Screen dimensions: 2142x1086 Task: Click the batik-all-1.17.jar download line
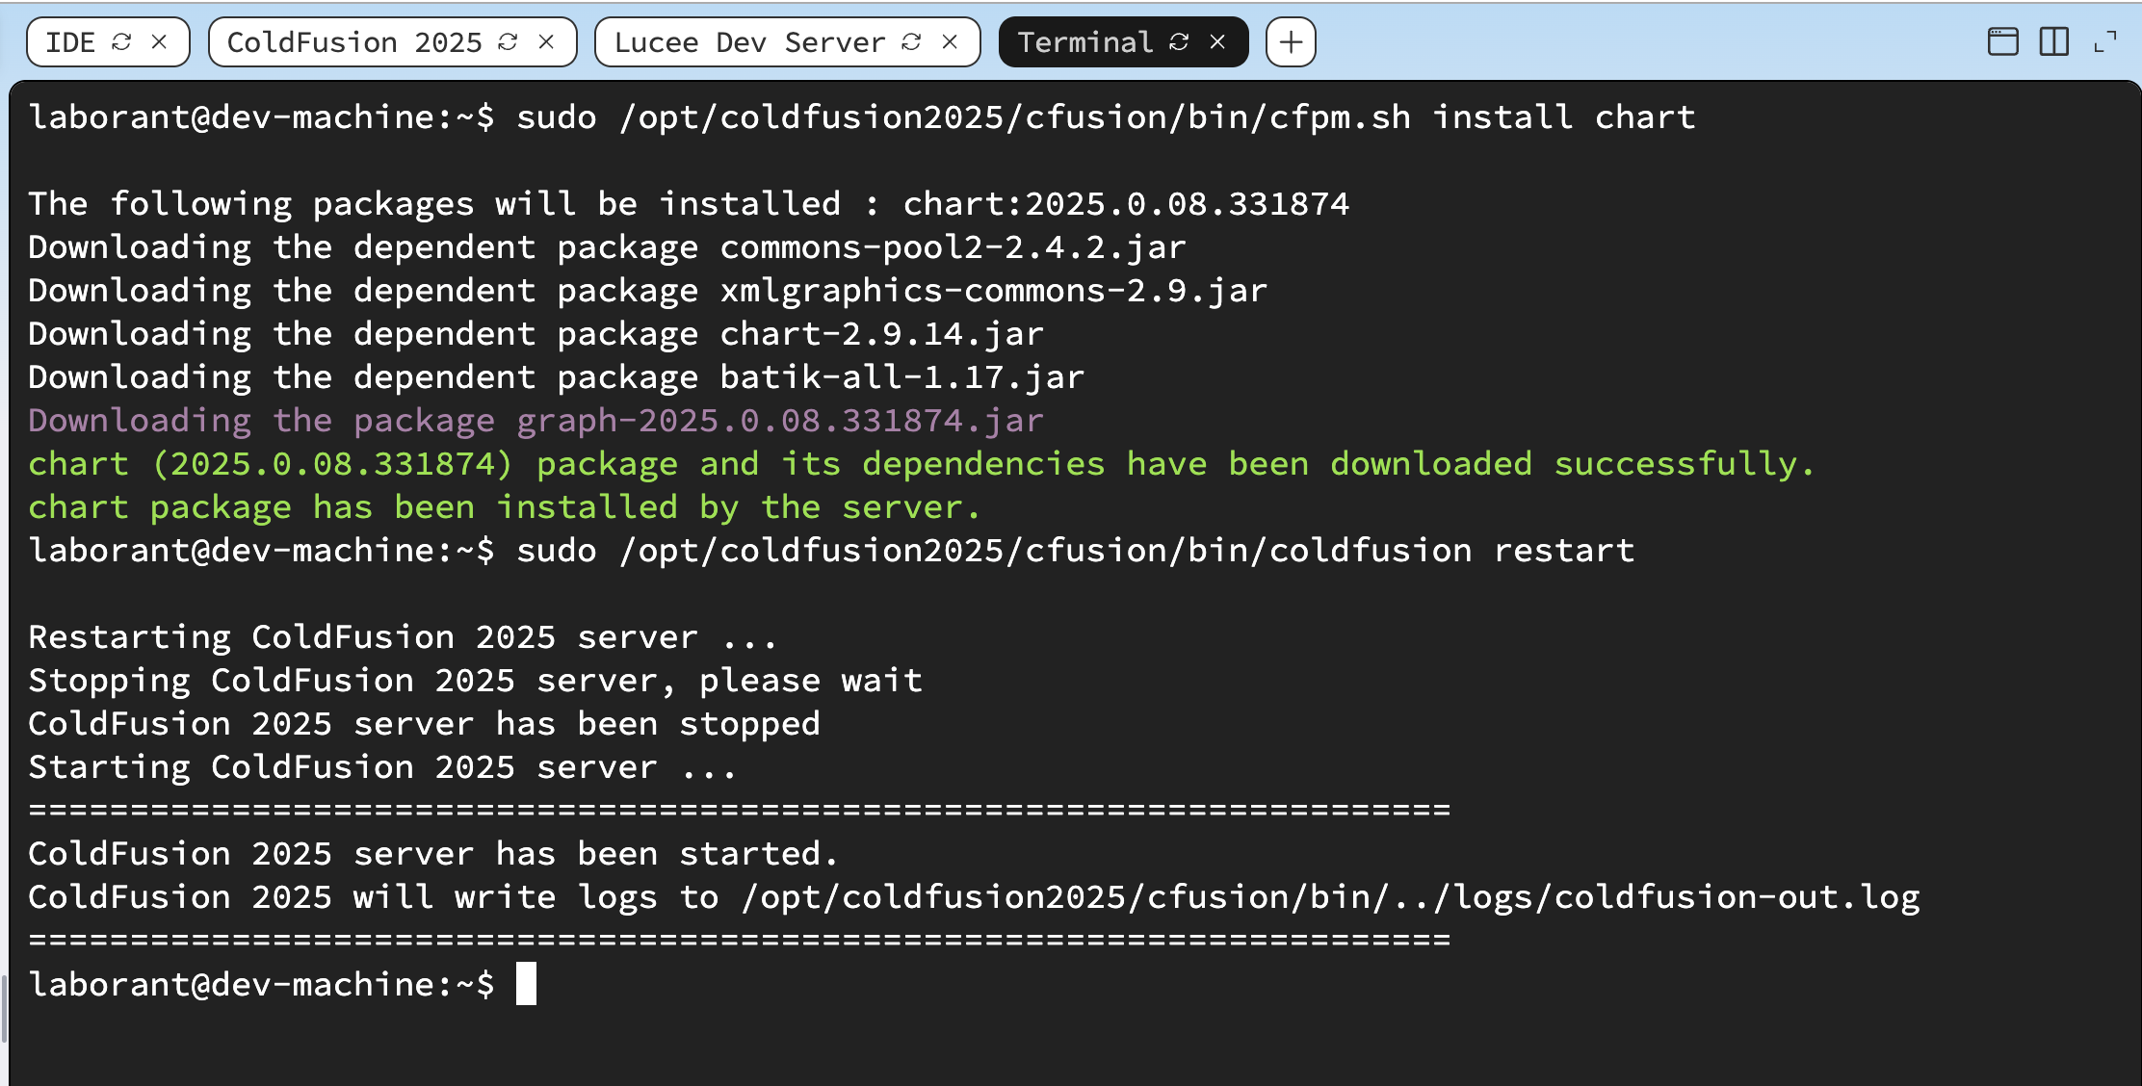pyautogui.click(x=556, y=377)
